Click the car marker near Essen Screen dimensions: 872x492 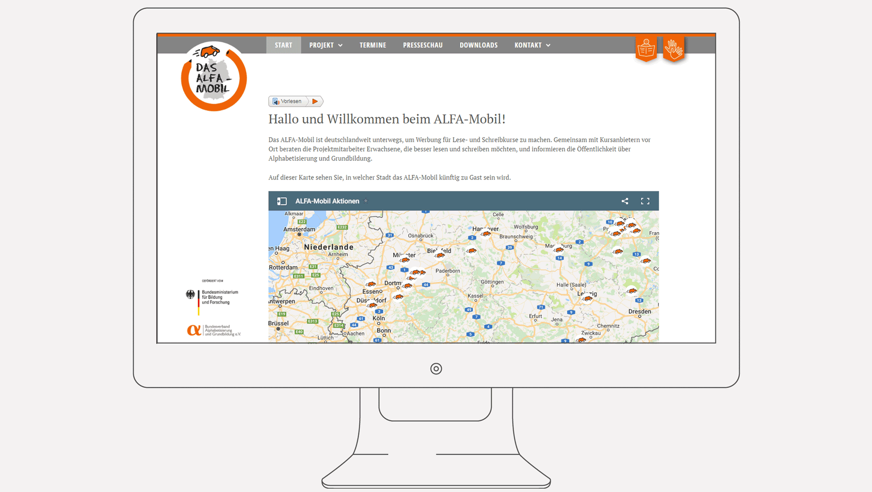[x=371, y=285]
